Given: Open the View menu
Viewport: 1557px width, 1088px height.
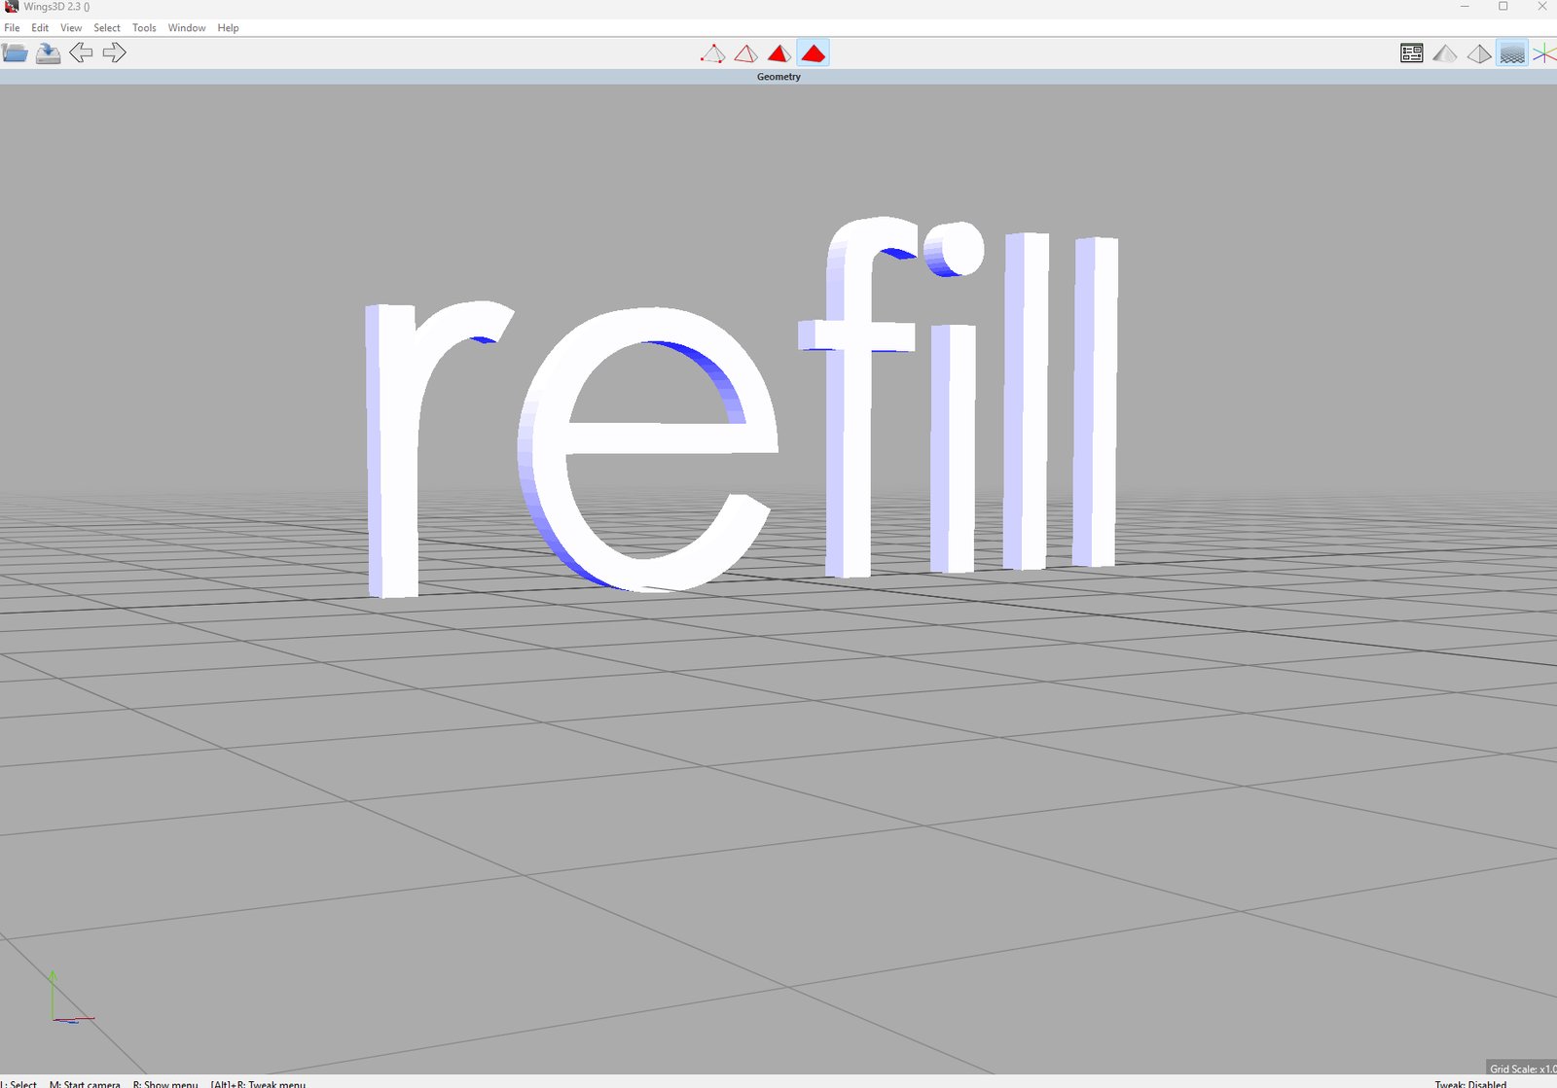Looking at the screenshot, I should [71, 28].
